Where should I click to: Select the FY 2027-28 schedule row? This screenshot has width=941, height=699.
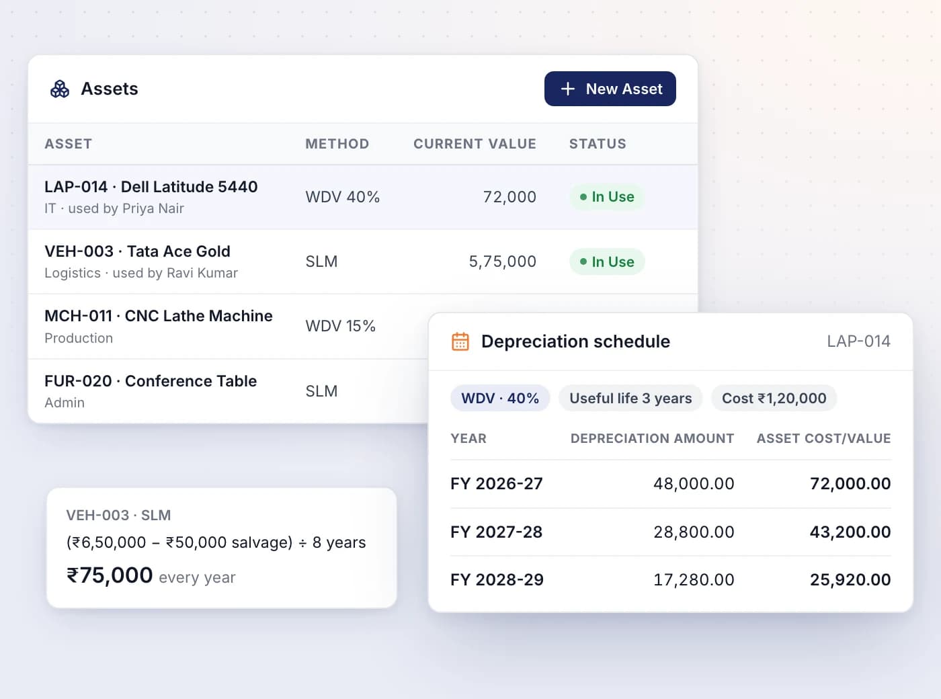671,532
